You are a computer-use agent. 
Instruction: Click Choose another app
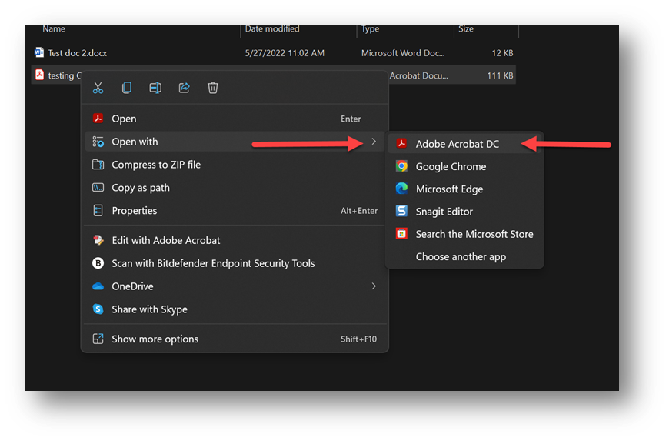[x=461, y=256]
